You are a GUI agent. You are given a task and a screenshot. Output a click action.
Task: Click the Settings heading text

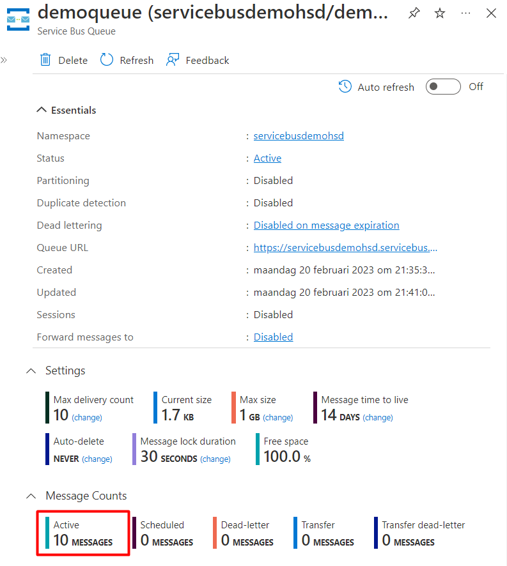point(65,371)
